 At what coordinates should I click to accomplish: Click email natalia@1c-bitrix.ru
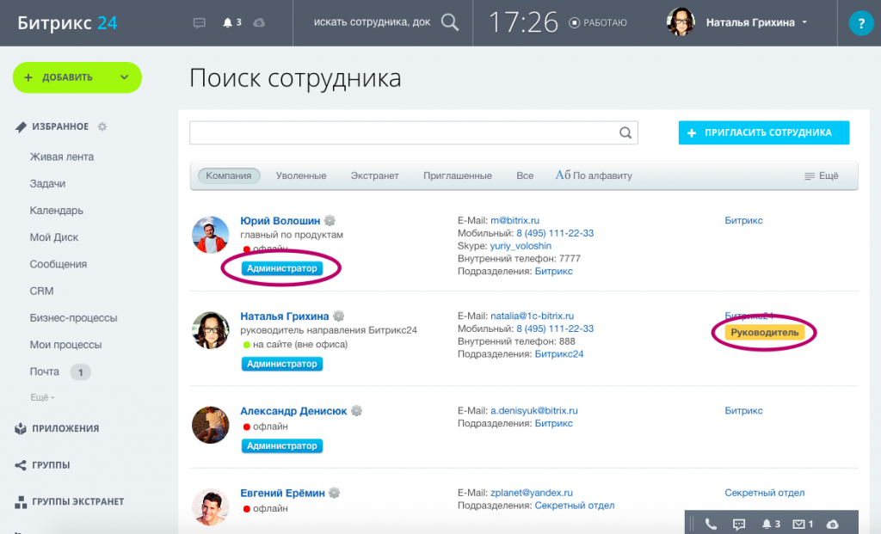coord(532,316)
